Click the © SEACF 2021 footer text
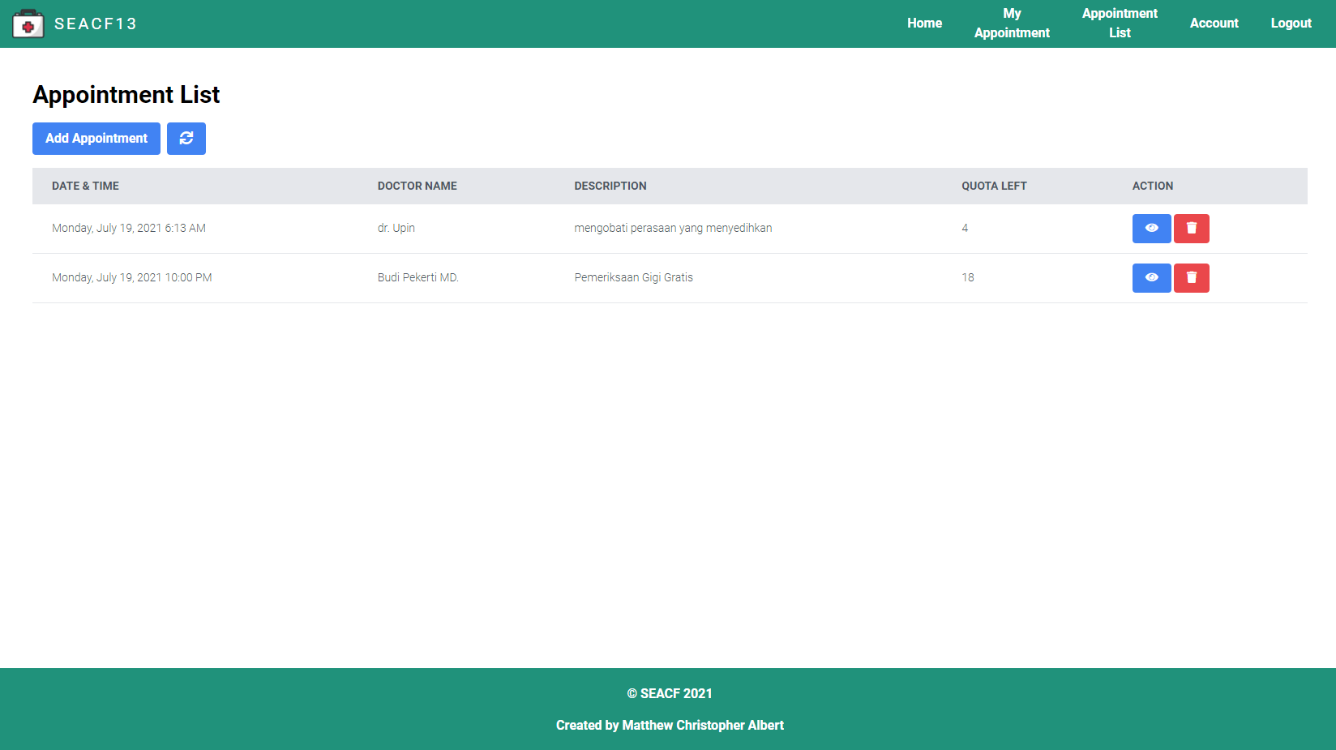Viewport: 1336px width, 750px height. 670,693
